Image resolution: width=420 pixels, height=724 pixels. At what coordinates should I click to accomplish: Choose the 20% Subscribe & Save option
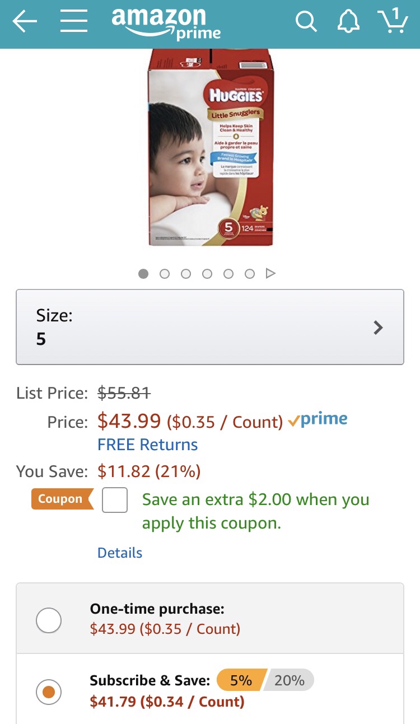[x=289, y=680]
